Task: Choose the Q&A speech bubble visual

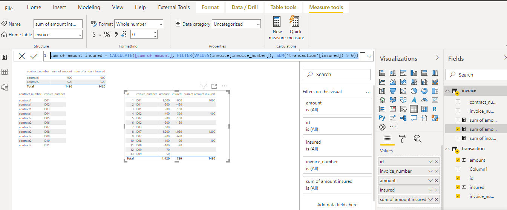Action: coord(414,118)
